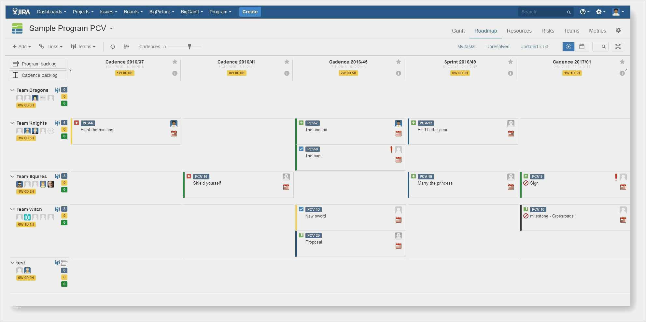646x322 pixels.
Task: Toggle the Unresolved quick filter
Action: coord(498,47)
